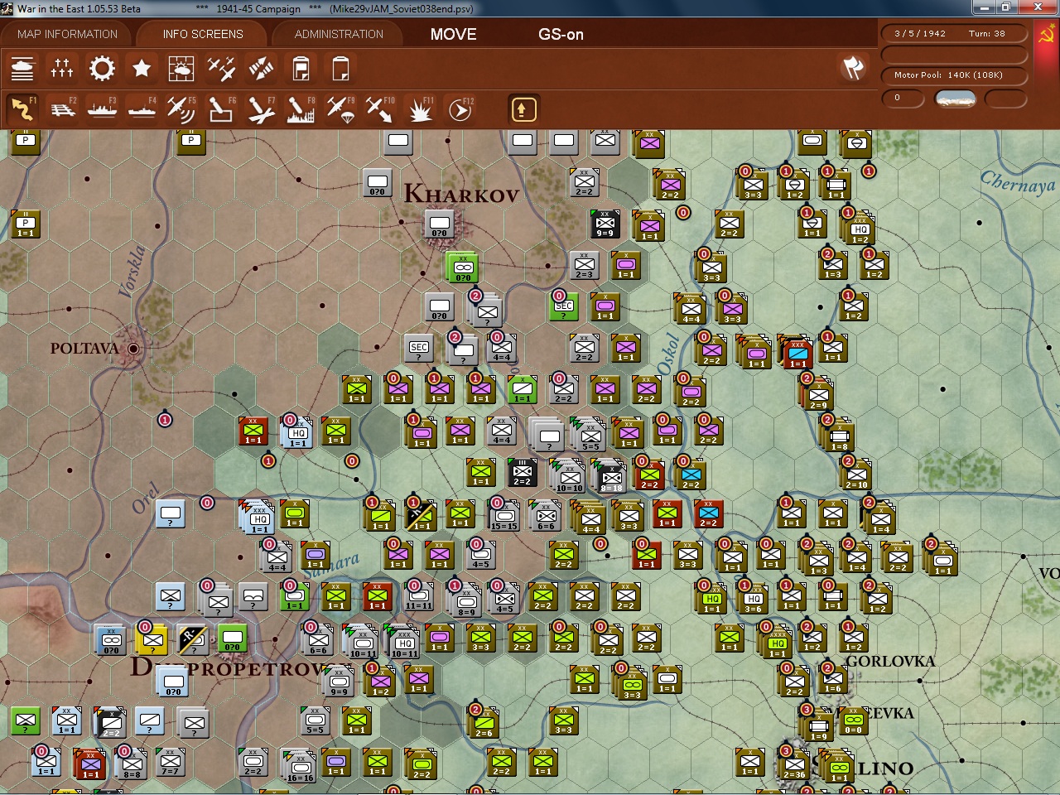Select F1 Move mode

point(22,109)
